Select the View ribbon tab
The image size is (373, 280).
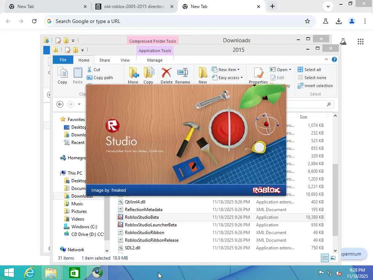tap(125, 60)
